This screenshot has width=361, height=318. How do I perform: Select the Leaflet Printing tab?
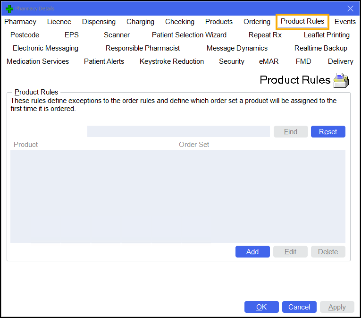[327, 35]
